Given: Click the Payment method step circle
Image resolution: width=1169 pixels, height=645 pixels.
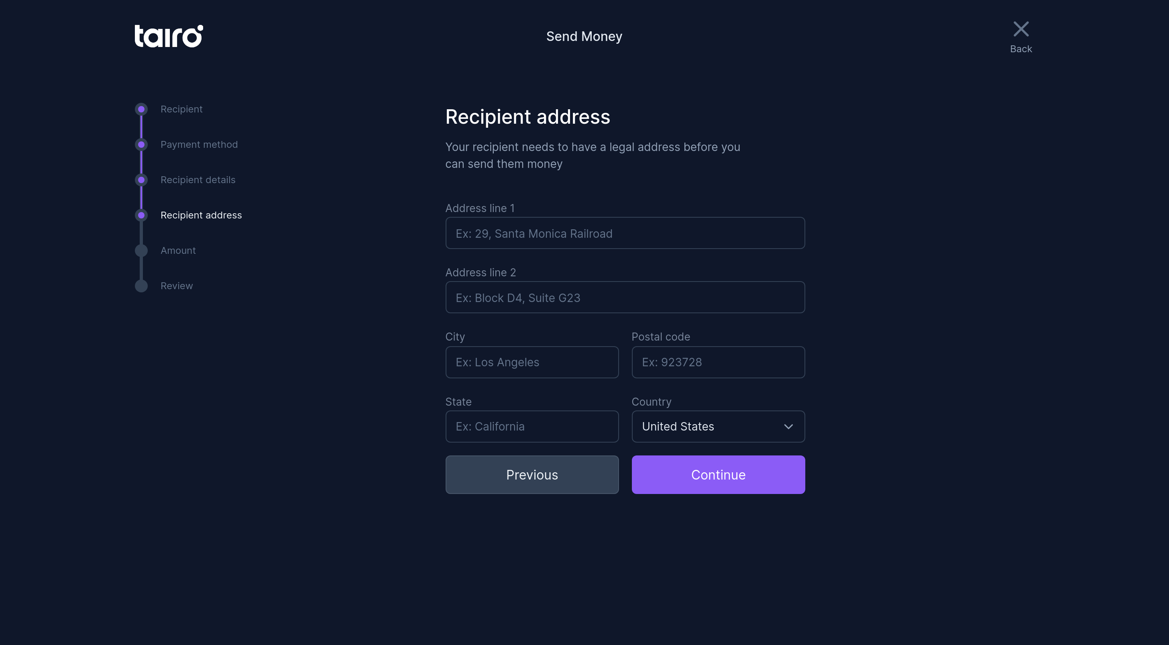Looking at the screenshot, I should tap(141, 145).
